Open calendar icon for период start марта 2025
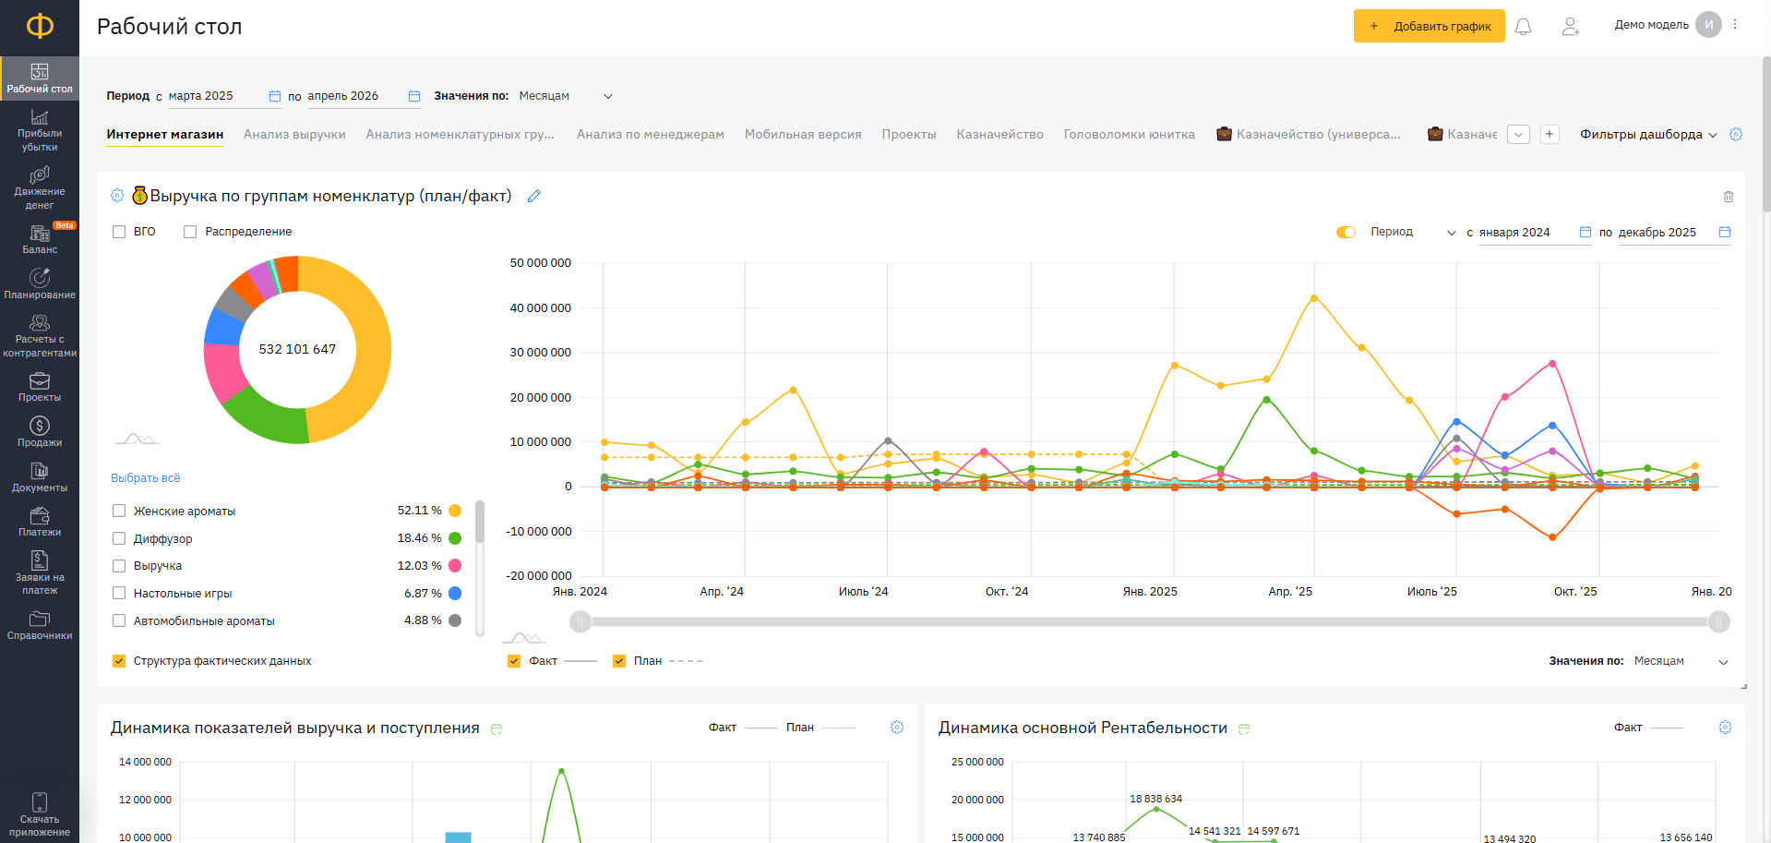This screenshot has height=843, width=1771. pyautogui.click(x=275, y=96)
